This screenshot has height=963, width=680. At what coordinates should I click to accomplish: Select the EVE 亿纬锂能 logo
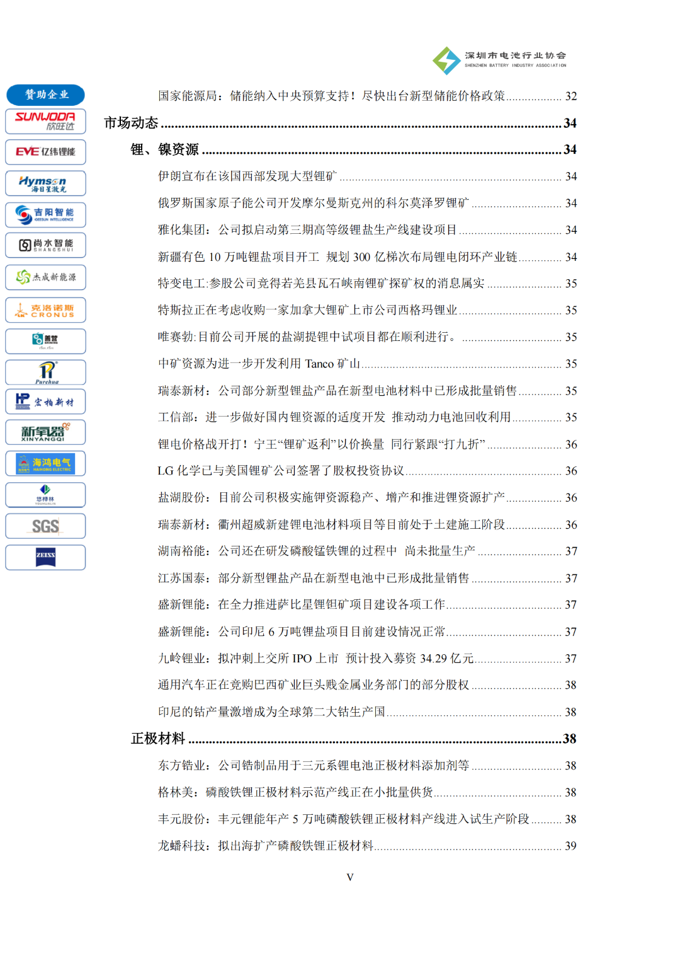coord(45,152)
